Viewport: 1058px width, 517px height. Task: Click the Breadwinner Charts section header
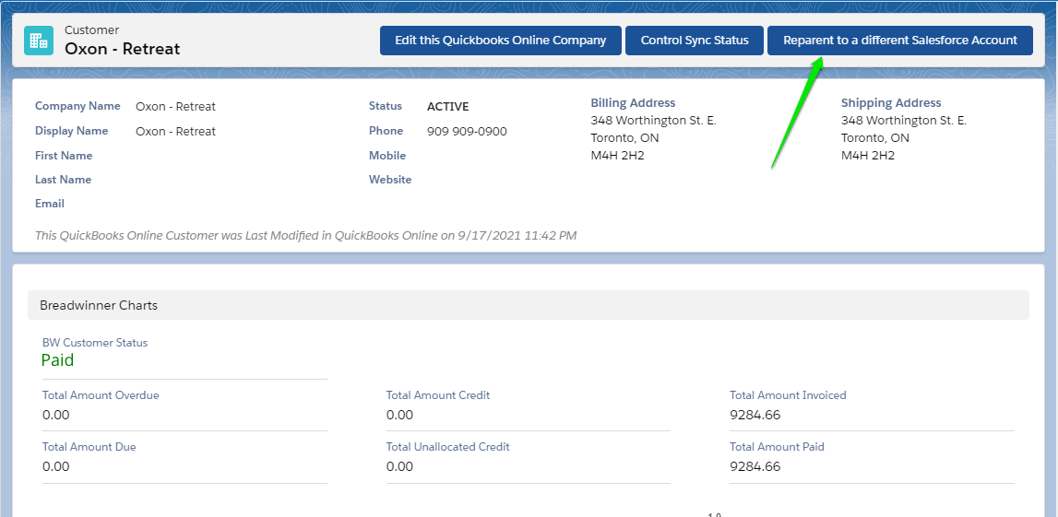pyautogui.click(x=529, y=305)
